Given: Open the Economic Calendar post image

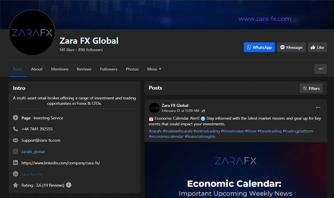Looking at the screenshot, I should pos(236,170).
